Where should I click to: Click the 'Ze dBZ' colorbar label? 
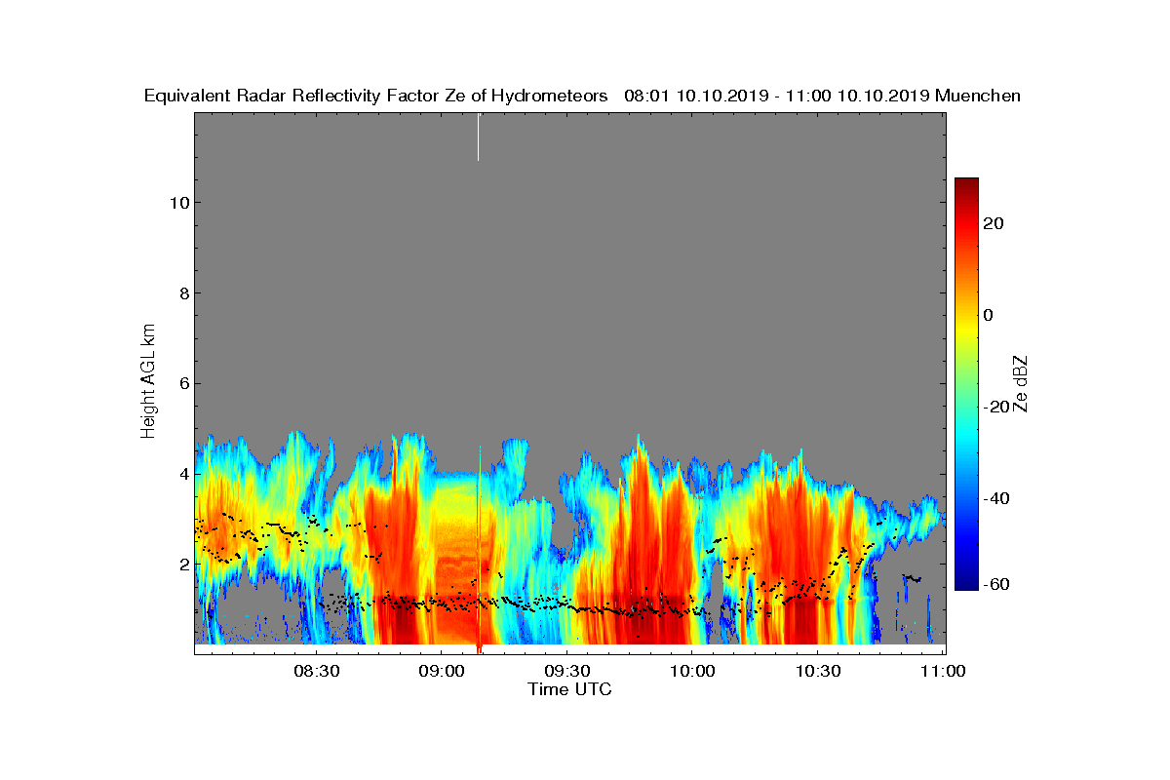[1021, 382]
